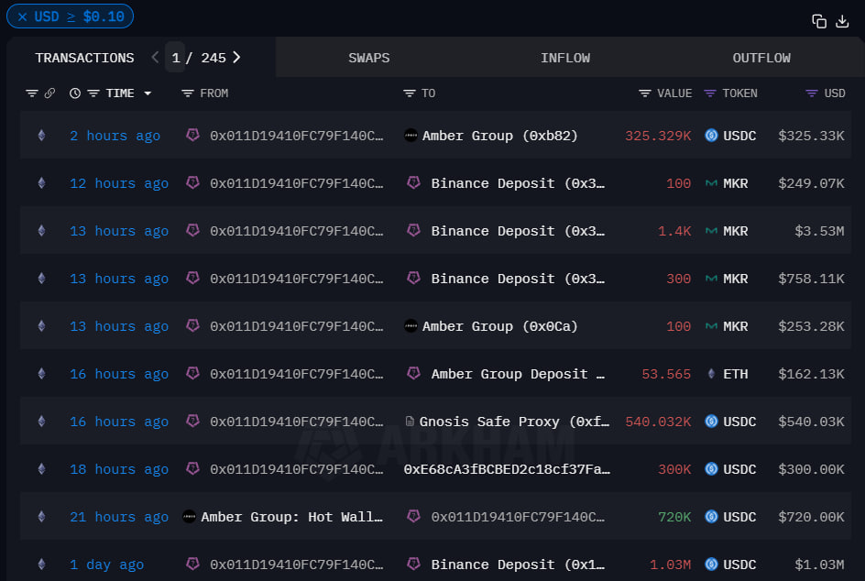Click the $300.00K USD amount
The height and width of the screenshot is (581, 865).
coord(811,469)
